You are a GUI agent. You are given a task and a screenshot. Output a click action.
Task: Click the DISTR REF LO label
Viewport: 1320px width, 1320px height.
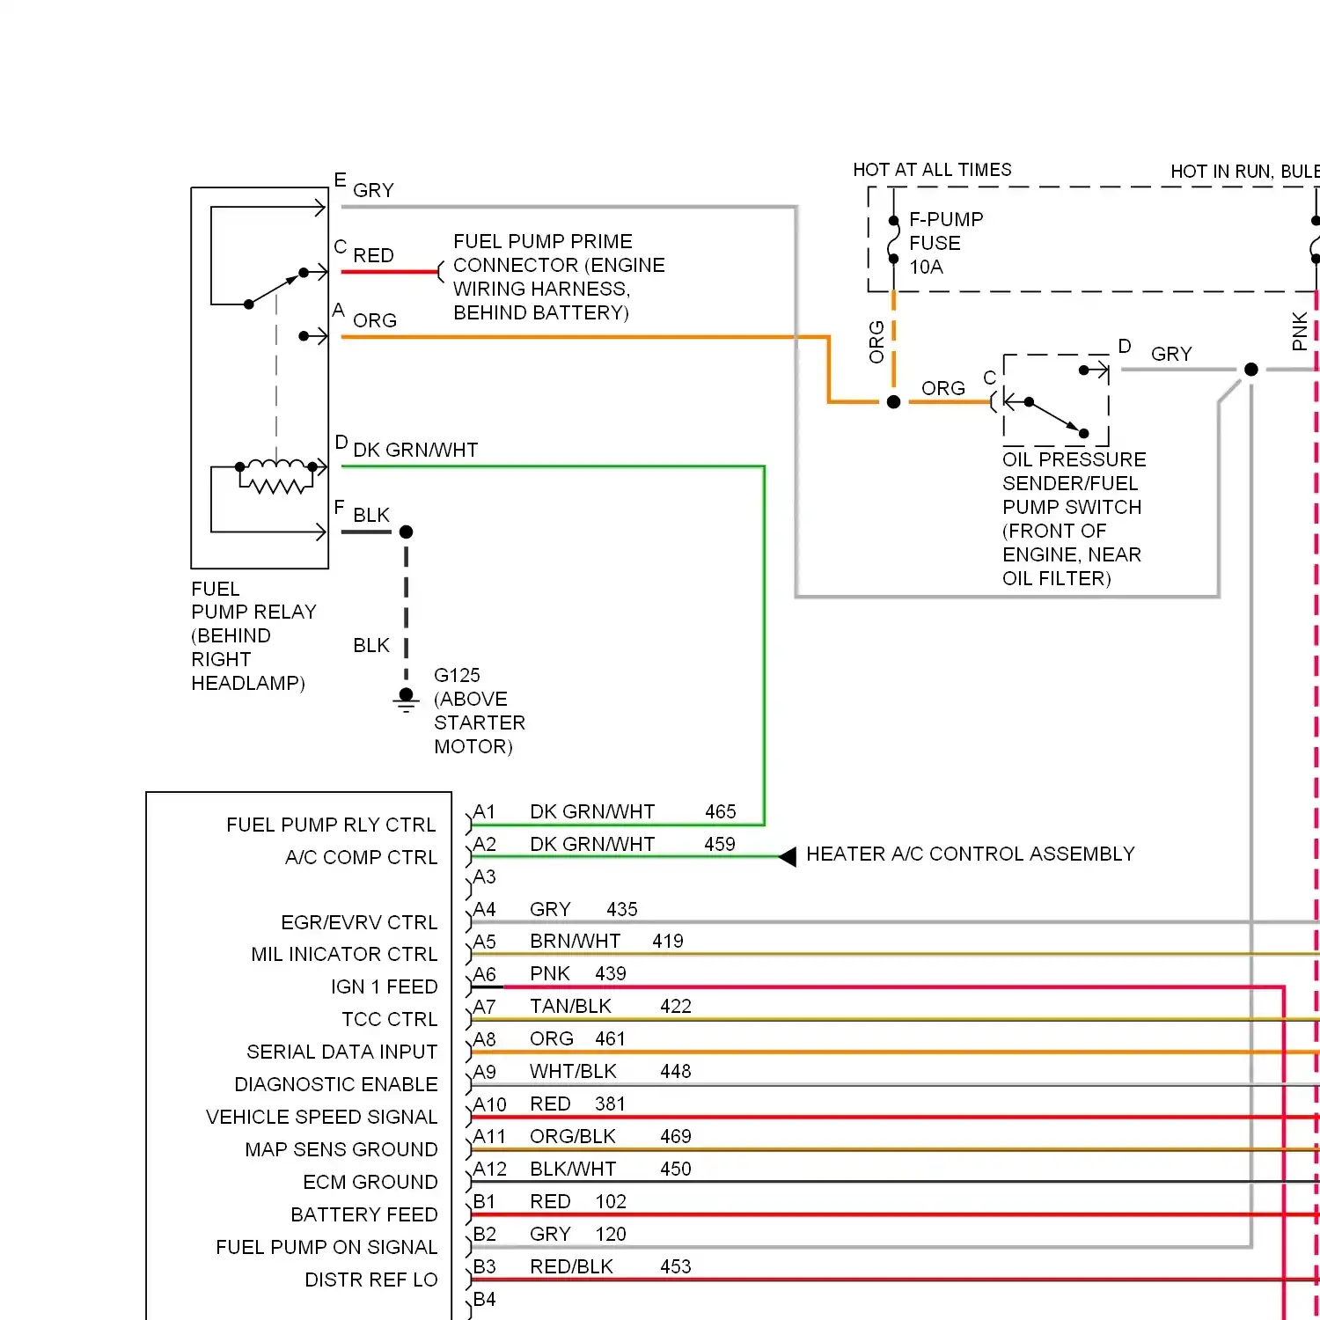point(370,1280)
